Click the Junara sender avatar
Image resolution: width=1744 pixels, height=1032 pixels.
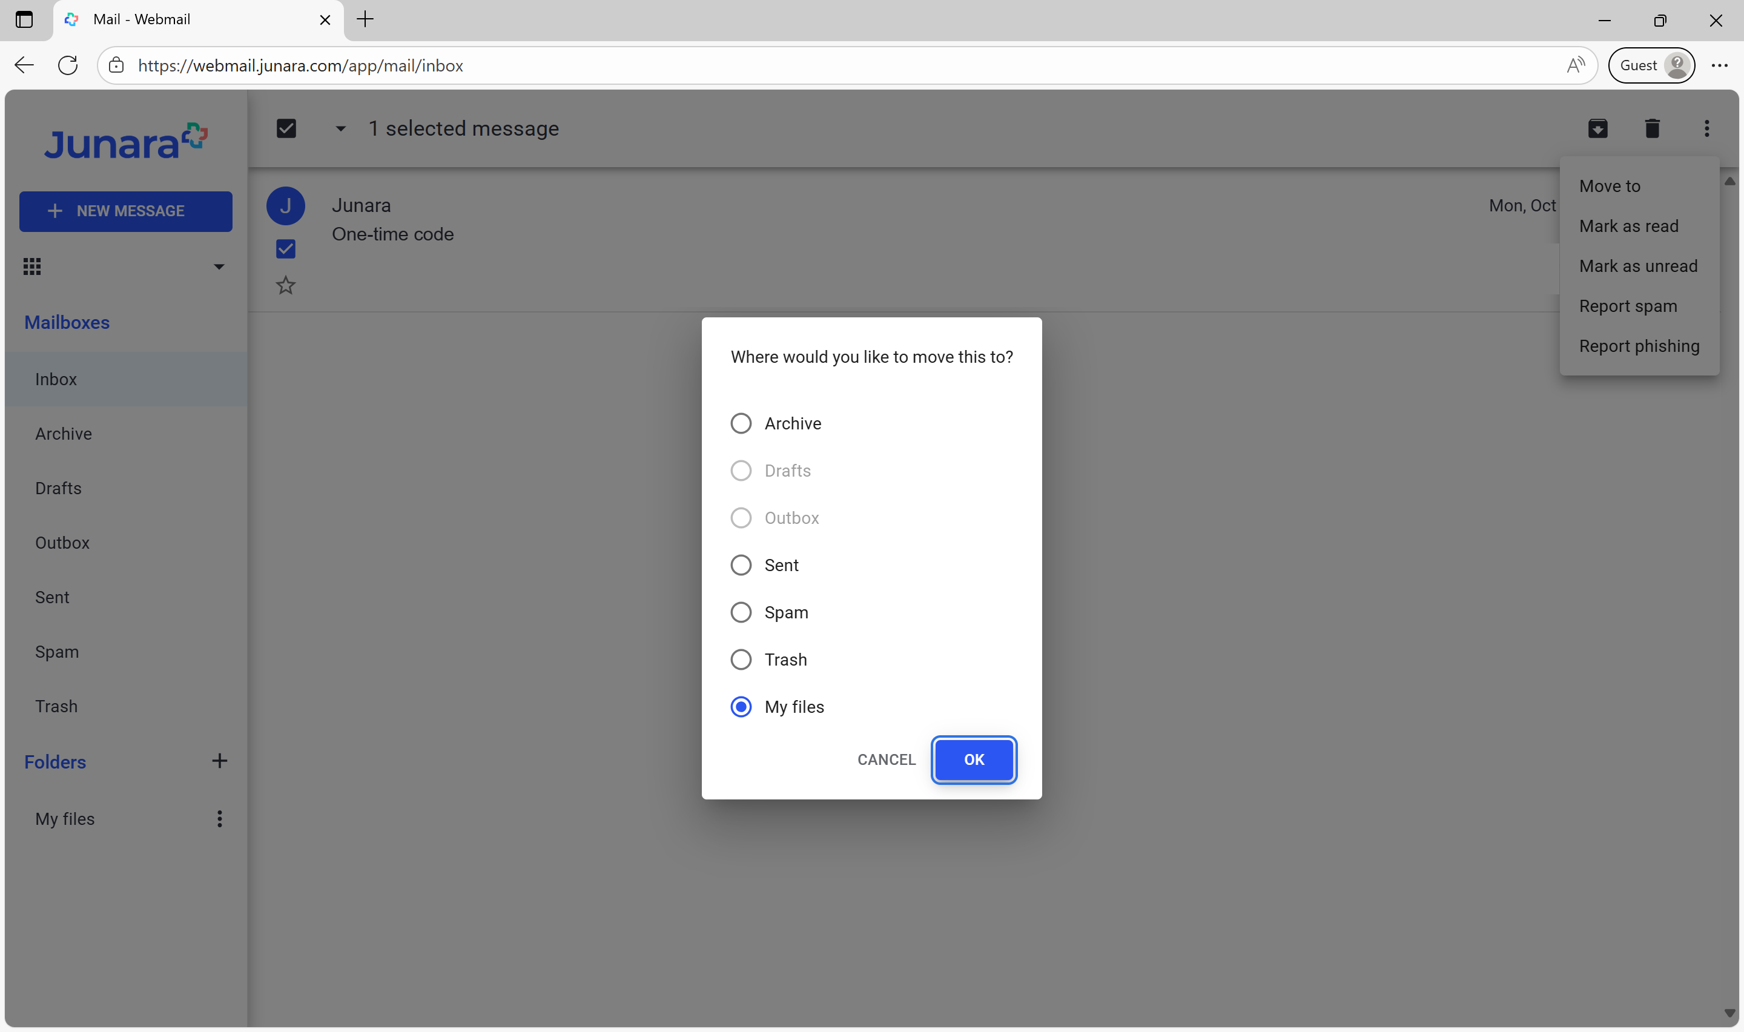(286, 206)
